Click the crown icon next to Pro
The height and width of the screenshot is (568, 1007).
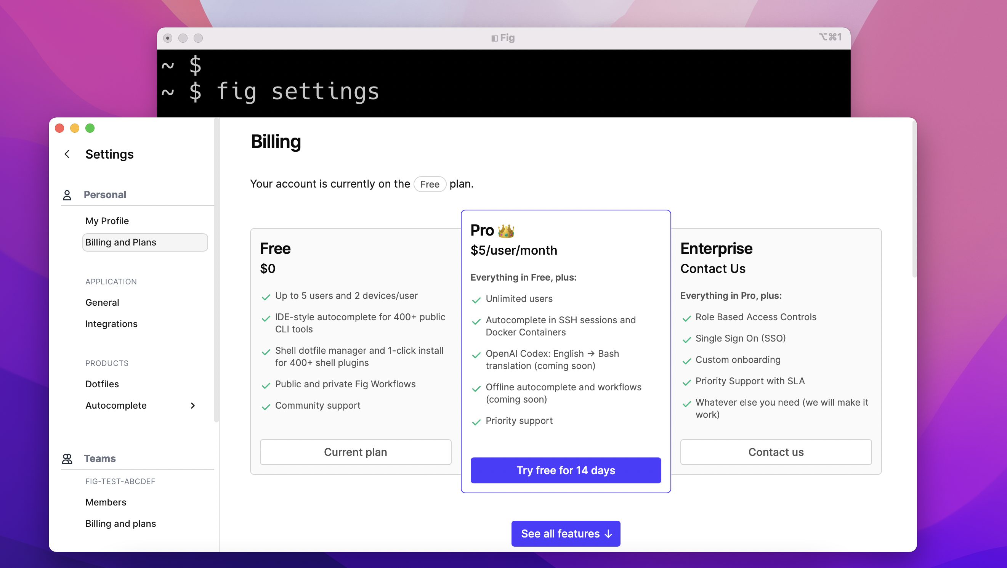click(x=506, y=231)
